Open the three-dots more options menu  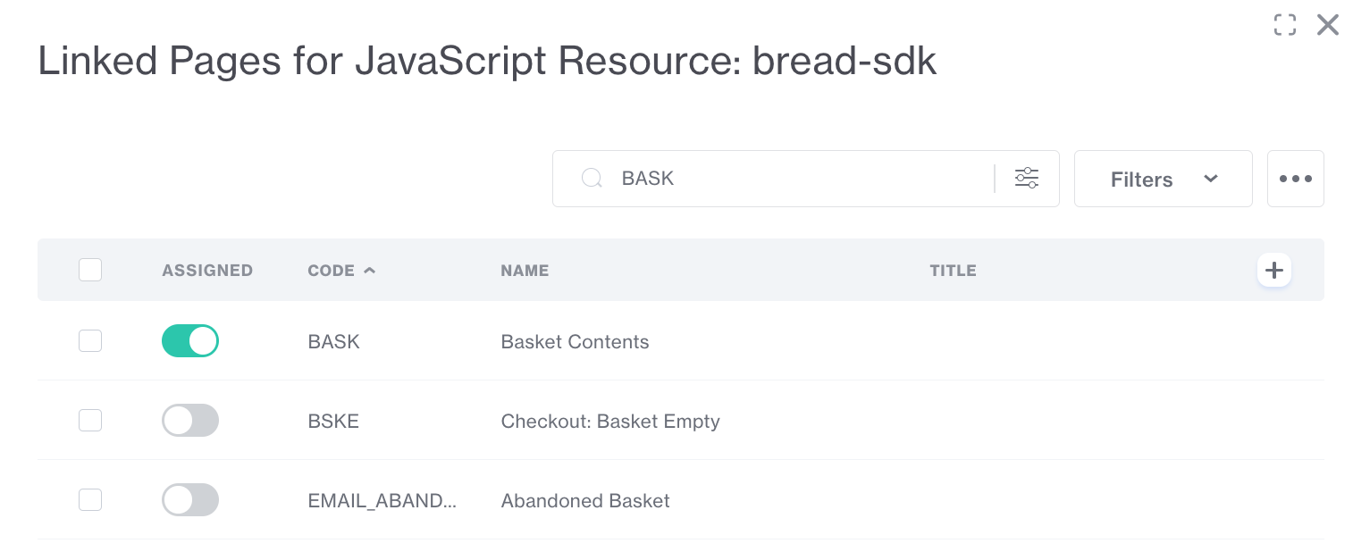(x=1295, y=179)
